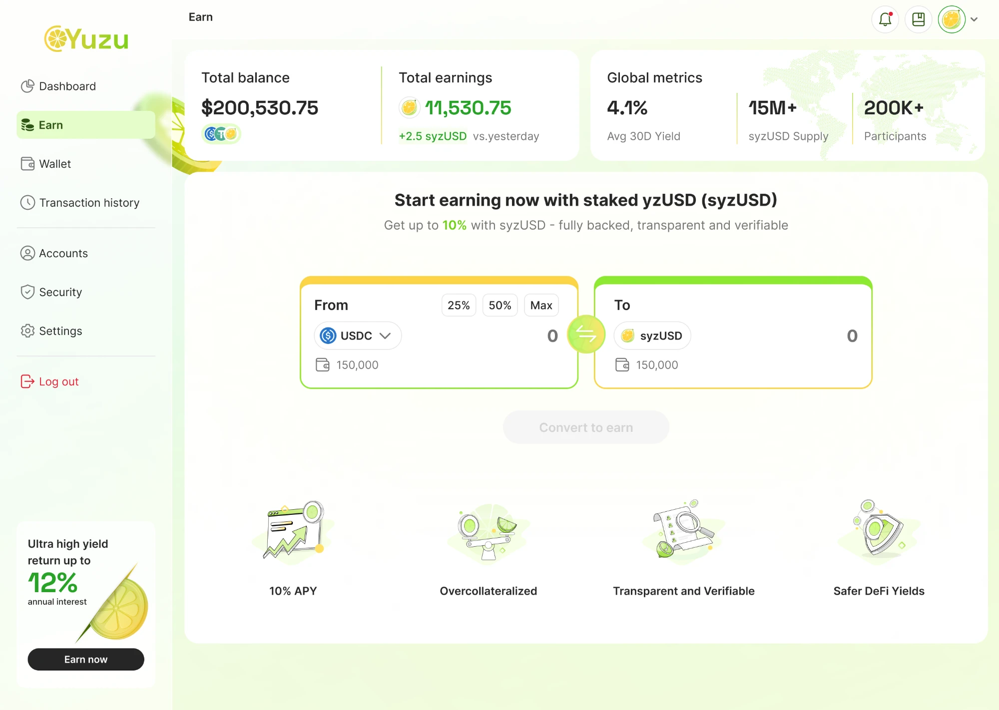Open Transaction history page
999x710 pixels.
pos(86,203)
